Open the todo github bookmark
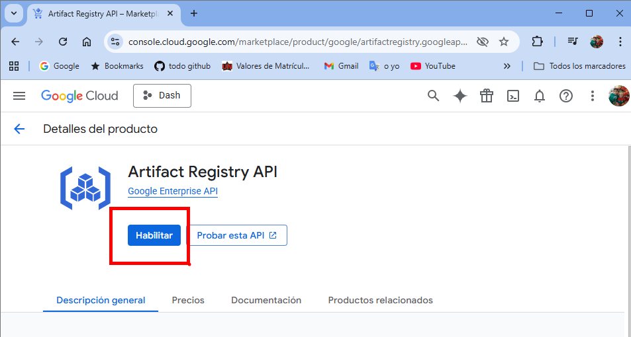Image resolution: width=631 pixels, height=337 pixels. (x=182, y=66)
